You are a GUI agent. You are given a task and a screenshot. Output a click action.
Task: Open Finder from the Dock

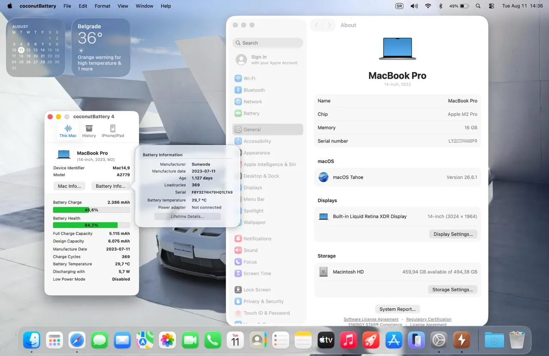coord(32,341)
